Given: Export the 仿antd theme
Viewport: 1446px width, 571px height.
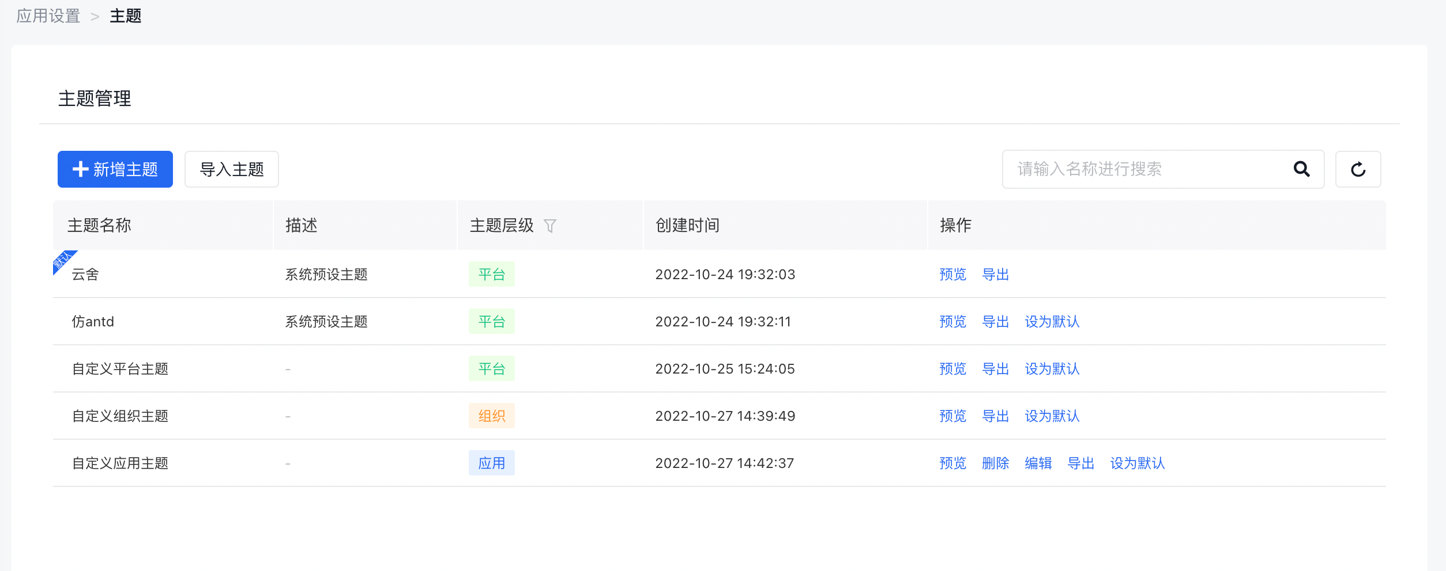Looking at the screenshot, I should coord(995,322).
